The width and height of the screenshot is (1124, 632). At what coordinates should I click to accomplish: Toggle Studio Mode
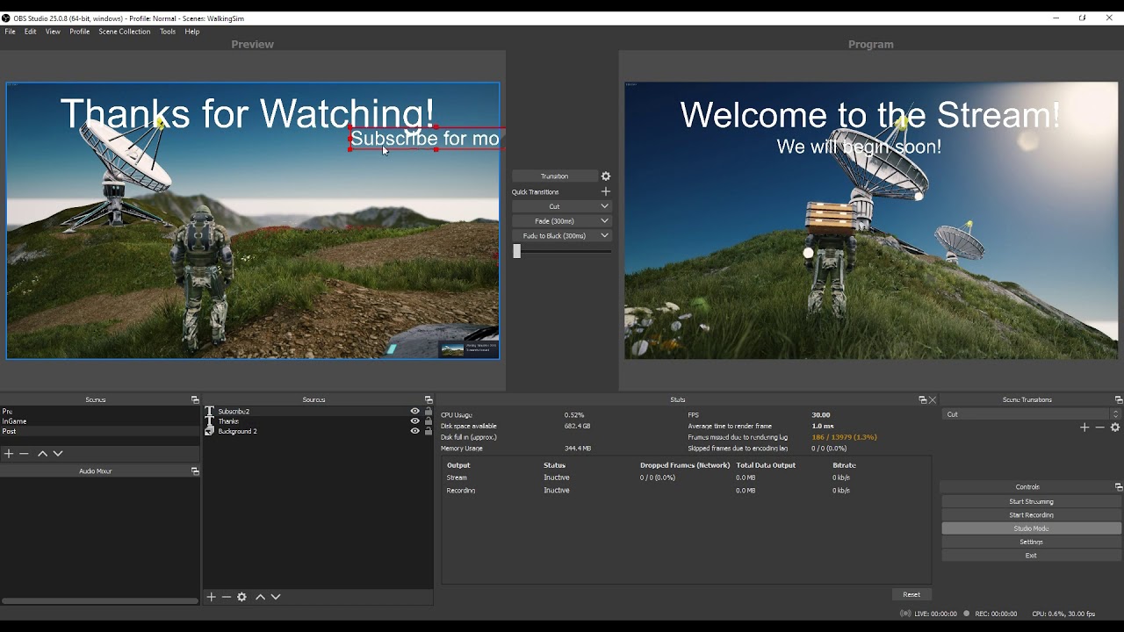(x=1031, y=528)
